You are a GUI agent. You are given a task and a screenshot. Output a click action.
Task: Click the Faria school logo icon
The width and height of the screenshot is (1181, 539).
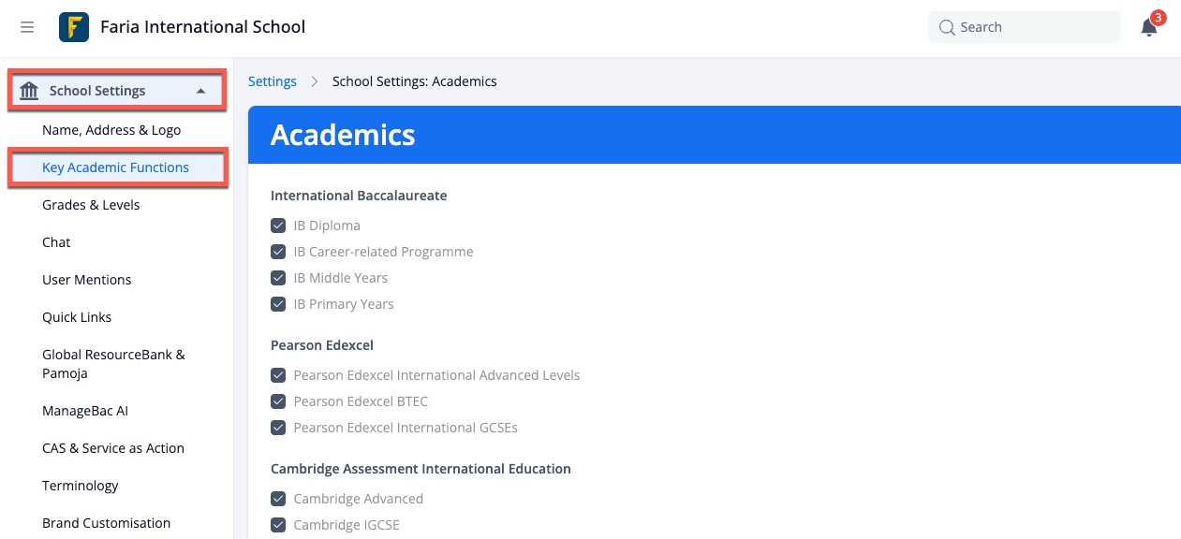pyautogui.click(x=74, y=27)
